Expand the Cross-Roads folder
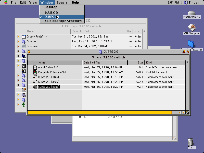204x153 pixels. [x=18, y=36]
